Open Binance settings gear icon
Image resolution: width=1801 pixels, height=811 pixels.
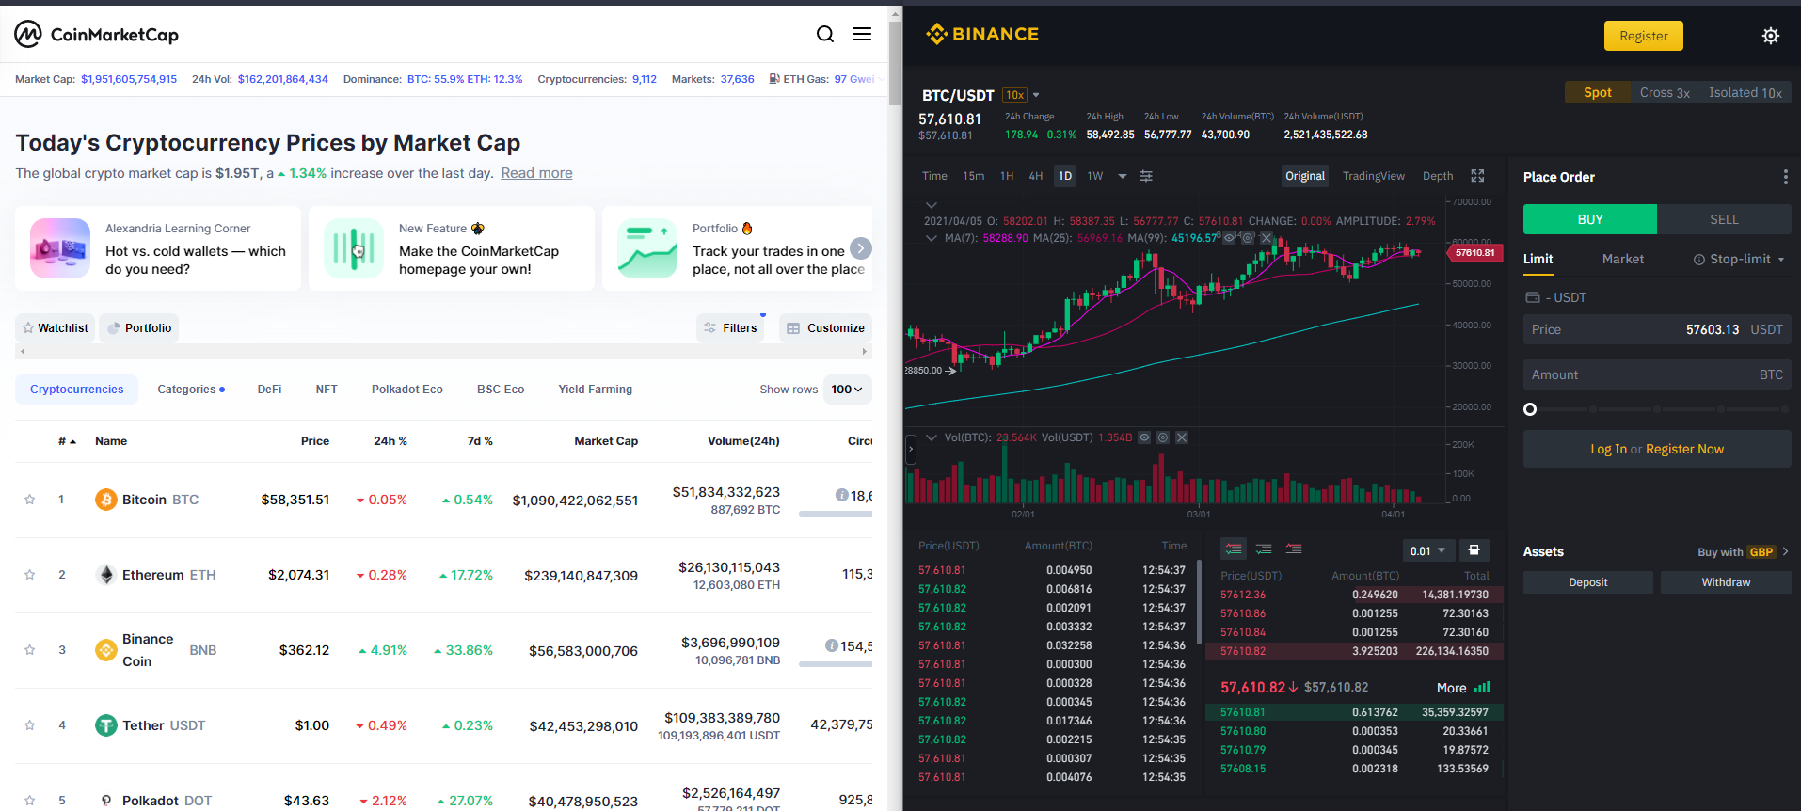(1771, 36)
